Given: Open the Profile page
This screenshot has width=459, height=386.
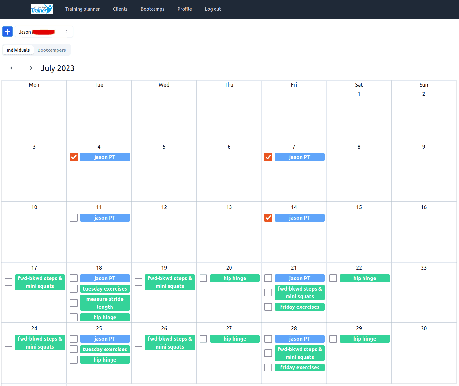Looking at the screenshot, I should (185, 9).
